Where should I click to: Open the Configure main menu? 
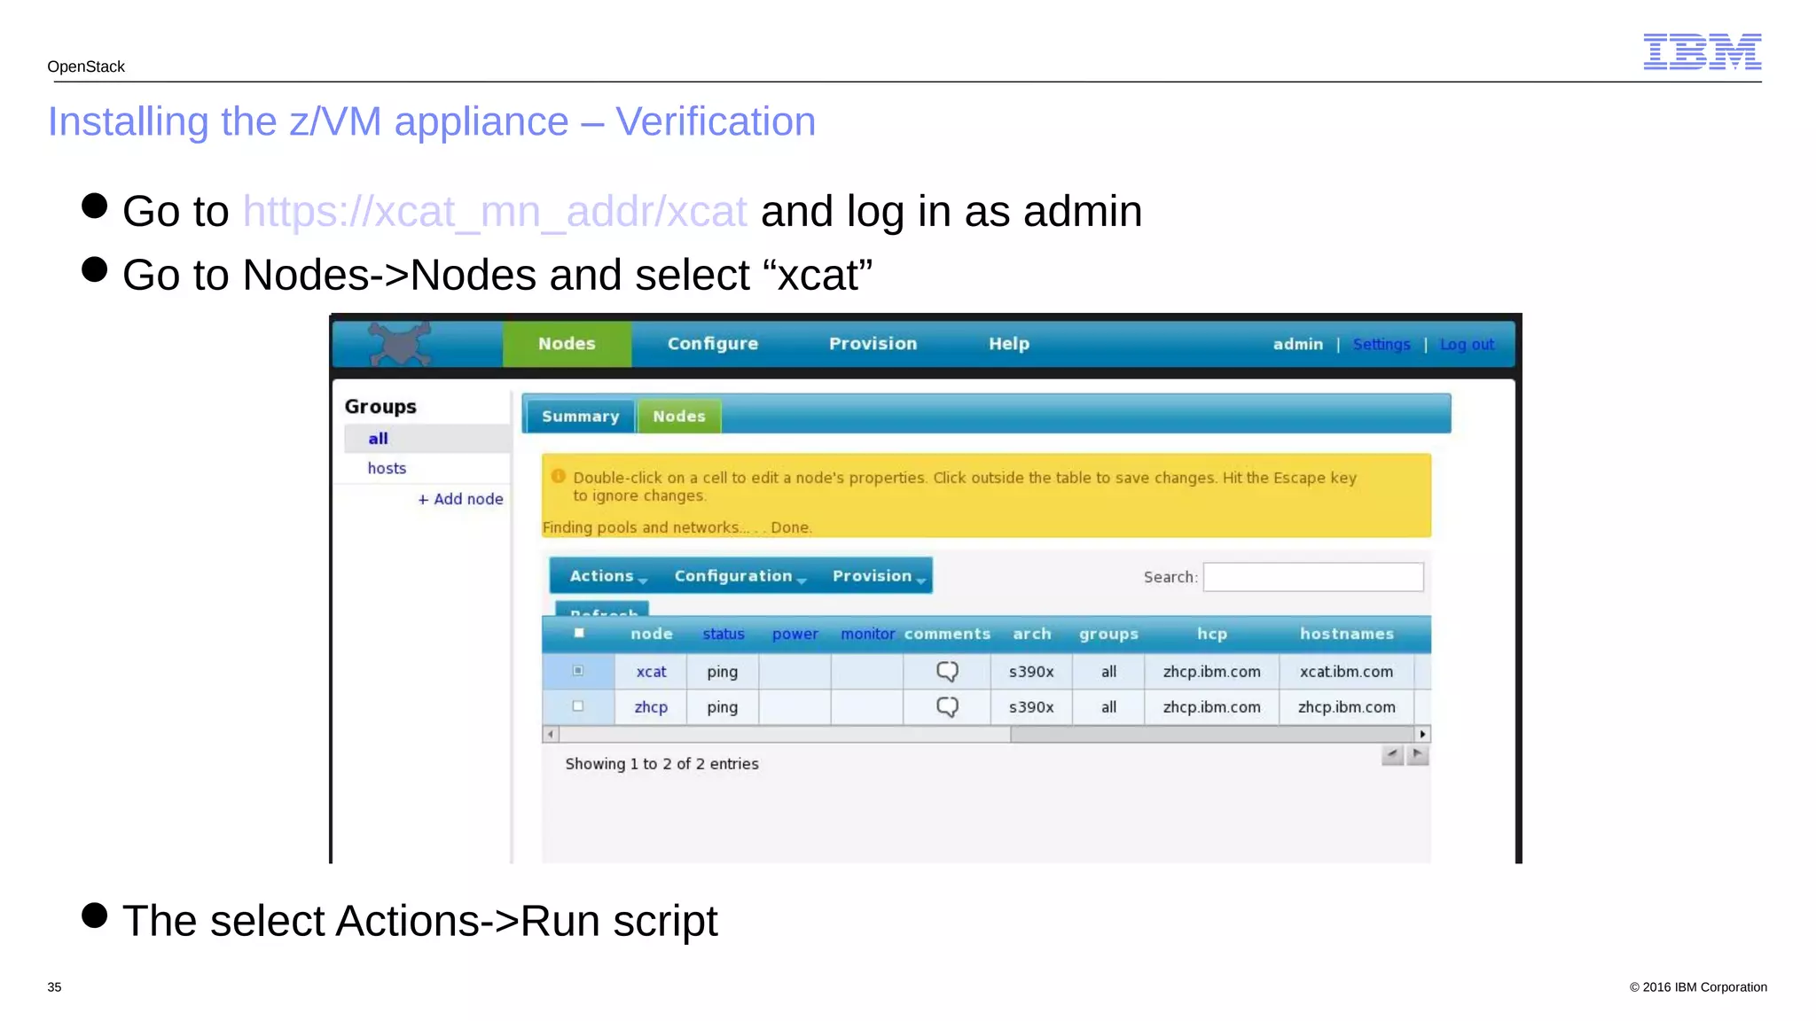click(x=713, y=344)
